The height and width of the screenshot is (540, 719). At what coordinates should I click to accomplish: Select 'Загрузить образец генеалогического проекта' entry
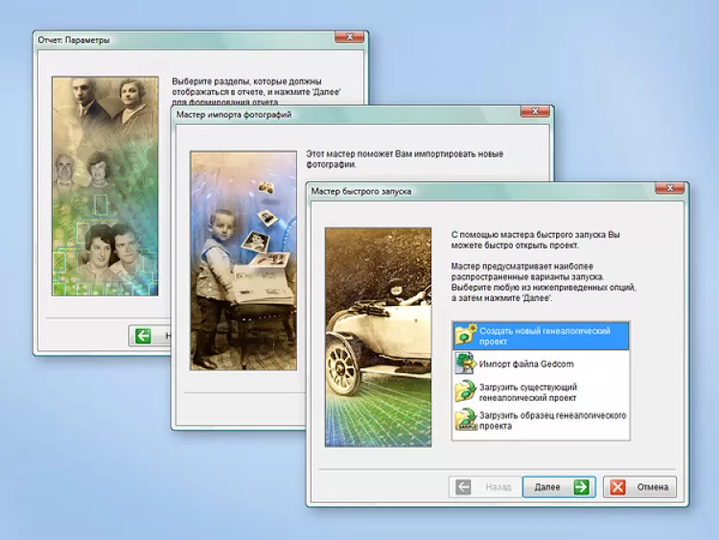(x=541, y=421)
